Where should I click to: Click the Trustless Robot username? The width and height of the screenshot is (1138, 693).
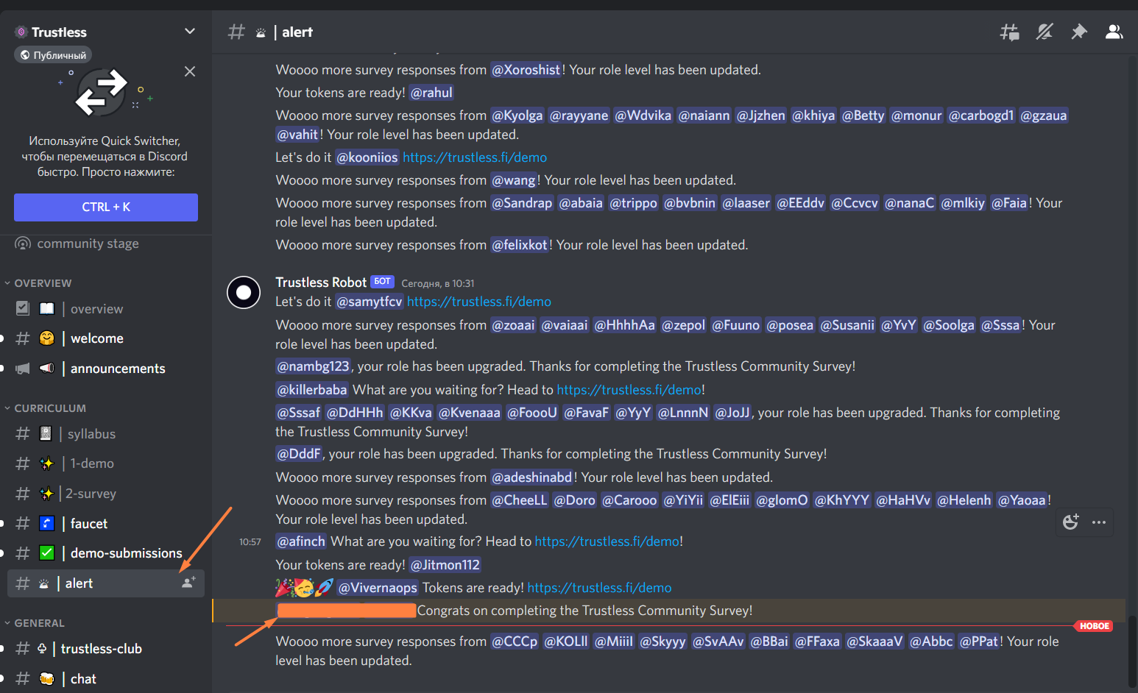(321, 282)
